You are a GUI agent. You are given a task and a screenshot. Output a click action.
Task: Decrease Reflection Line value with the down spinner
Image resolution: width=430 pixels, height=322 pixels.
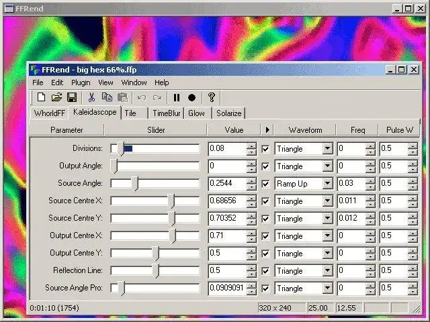pos(251,274)
